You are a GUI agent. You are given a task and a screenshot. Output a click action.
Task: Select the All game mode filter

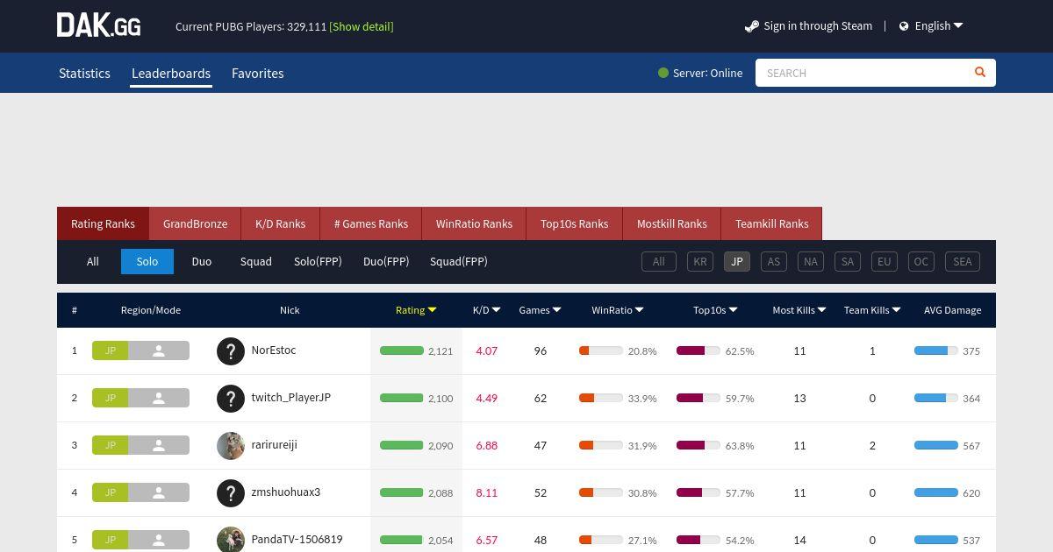point(93,261)
